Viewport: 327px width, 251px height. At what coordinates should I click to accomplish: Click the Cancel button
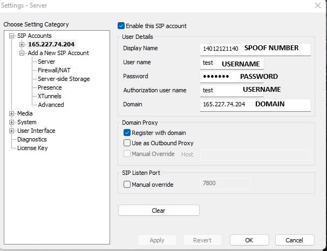pyautogui.click(x=294, y=240)
